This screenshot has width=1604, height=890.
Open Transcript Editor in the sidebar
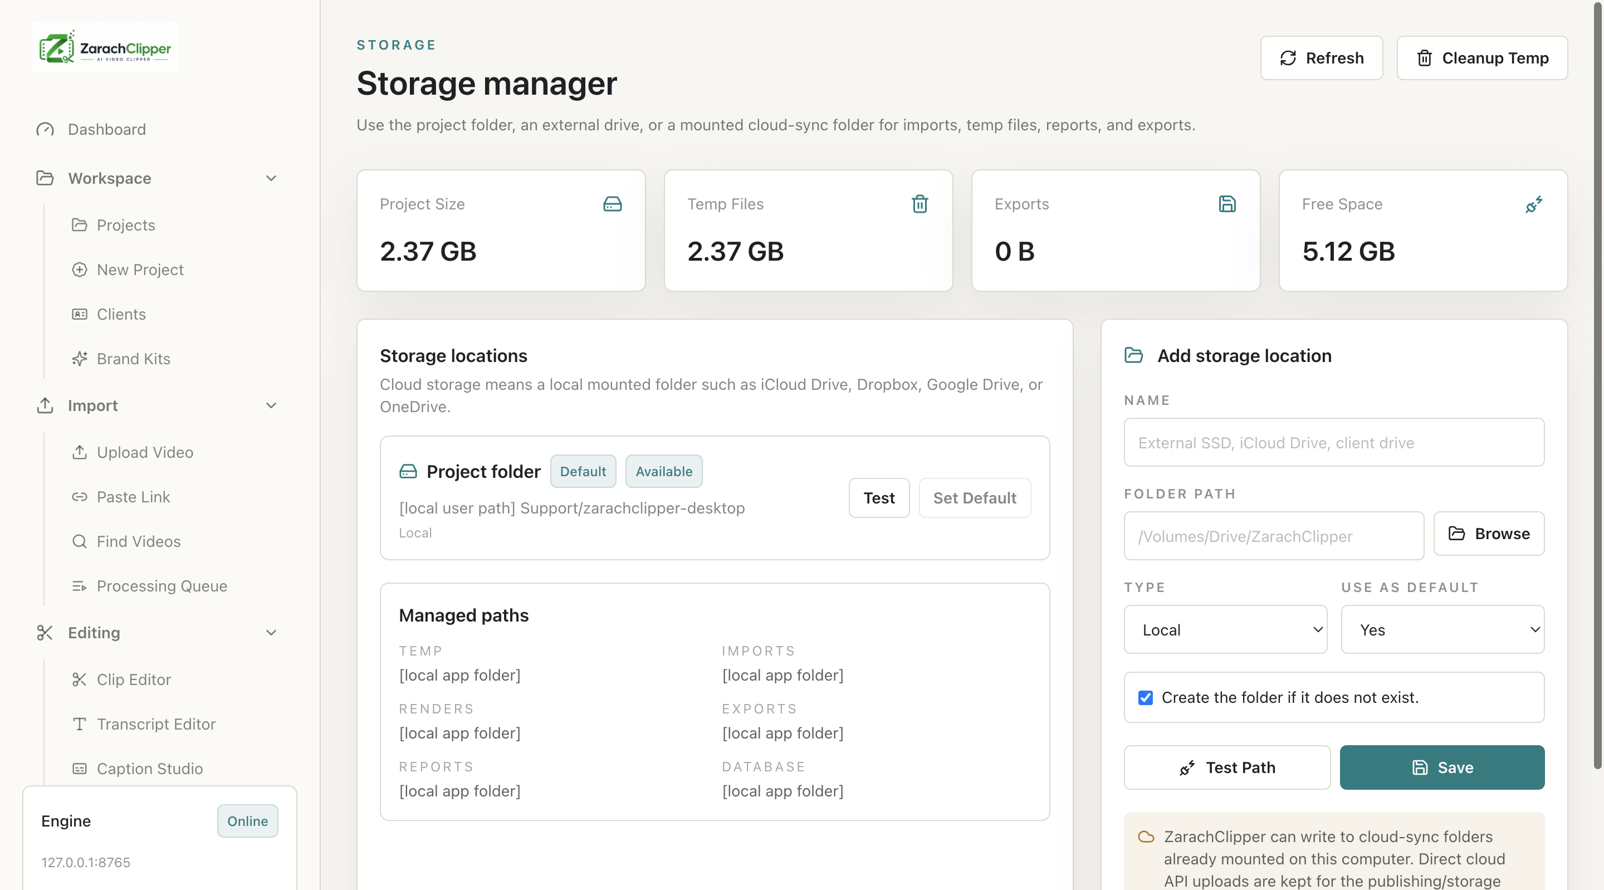pos(156,725)
